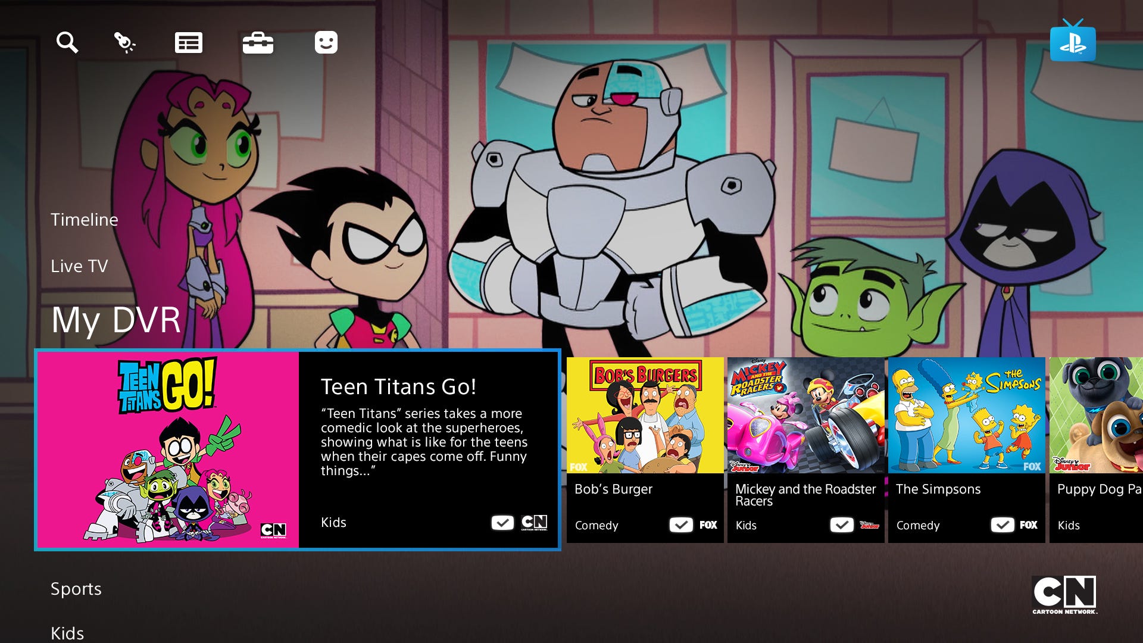Open the search magnifier icon
This screenshot has width=1143, height=643.
point(67,43)
